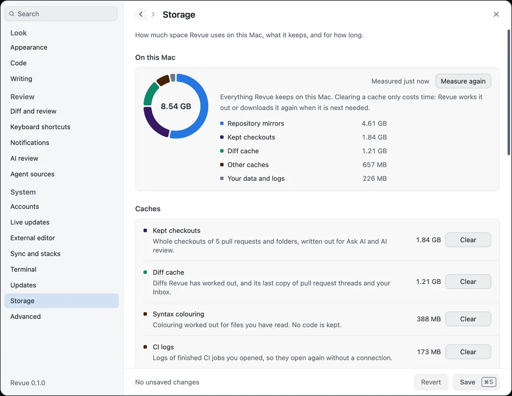Click the grey Your data and logs swatch
Screen dimensions: 512x396
coord(222,178)
